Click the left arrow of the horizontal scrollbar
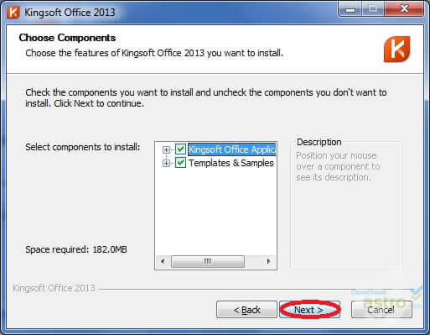Image resolution: width=430 pixels, height=335 pixels. coord(163,261)
